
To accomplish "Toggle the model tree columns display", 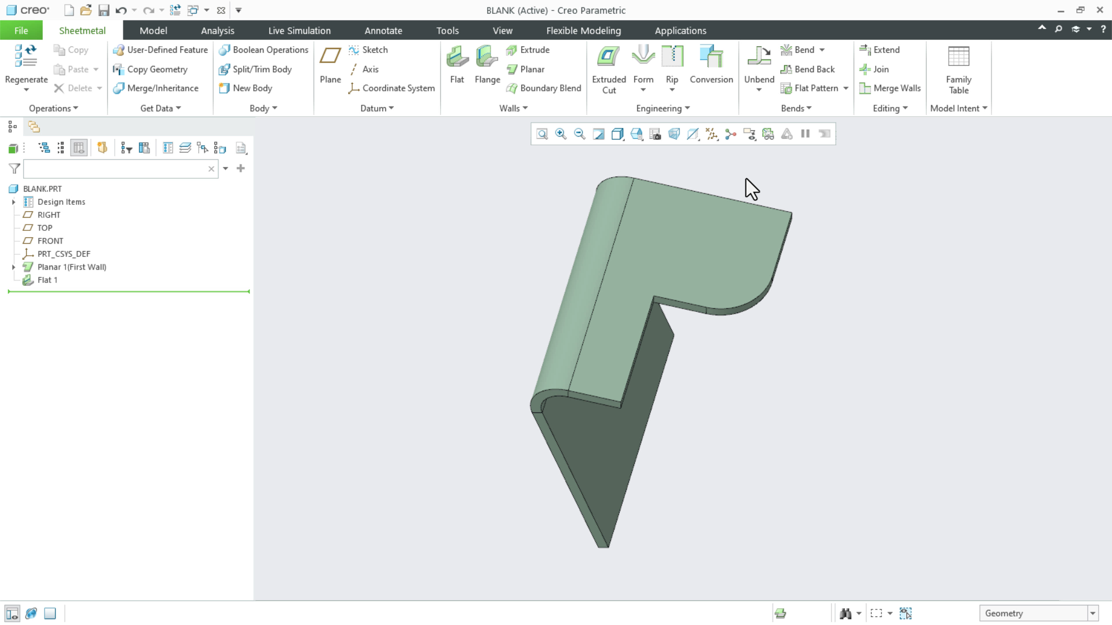I will 79,148.
